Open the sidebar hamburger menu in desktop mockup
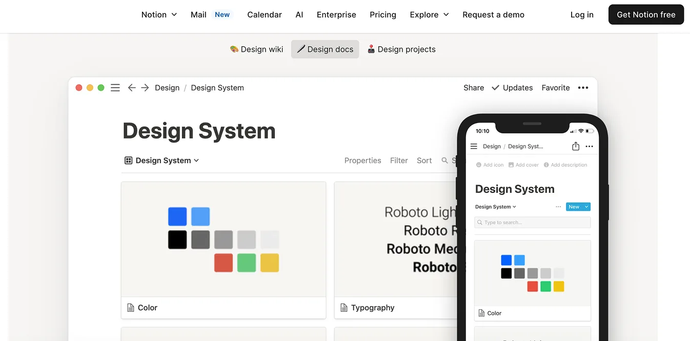The height and width of the screenshot is (341, 690). pyautogui.click(x=115, y=88)
